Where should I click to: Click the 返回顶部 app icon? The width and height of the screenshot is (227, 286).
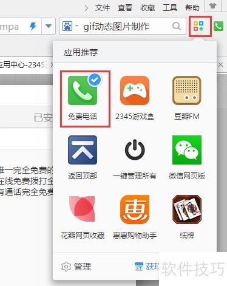[x=83, y=150]
